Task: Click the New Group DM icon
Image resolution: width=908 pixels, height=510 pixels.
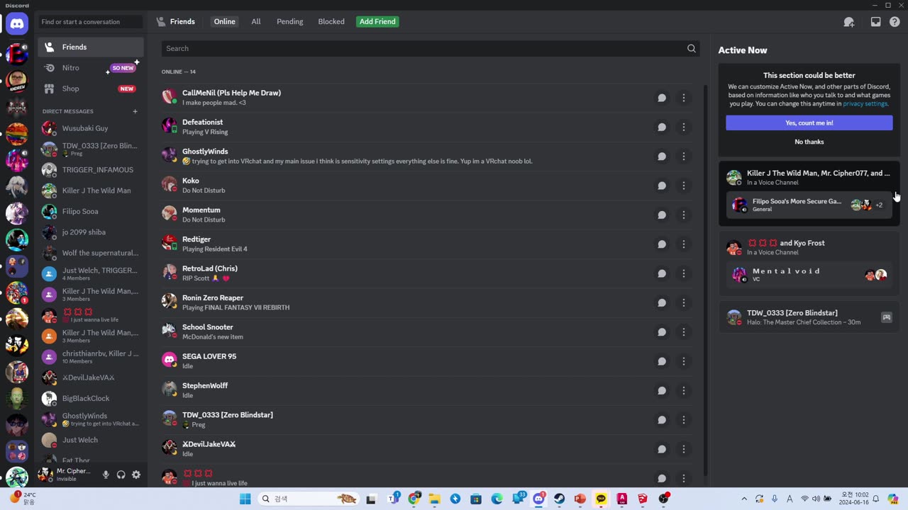Action: click(x=848, y=22)
